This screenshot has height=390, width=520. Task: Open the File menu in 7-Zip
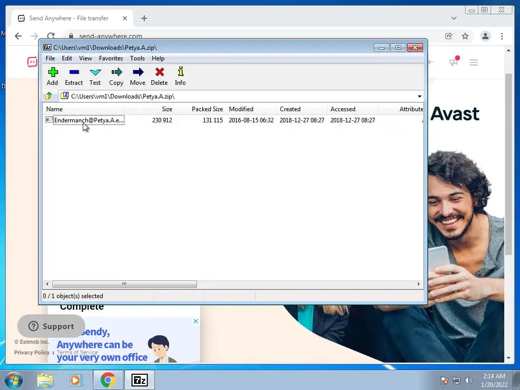click(50, 58)
